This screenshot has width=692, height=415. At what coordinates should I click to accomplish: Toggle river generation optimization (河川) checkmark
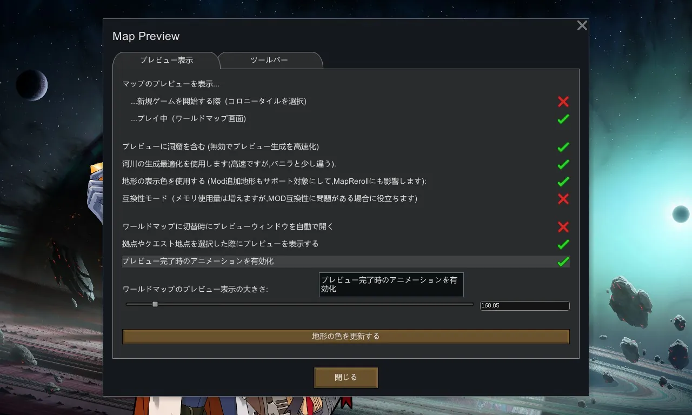563,164
